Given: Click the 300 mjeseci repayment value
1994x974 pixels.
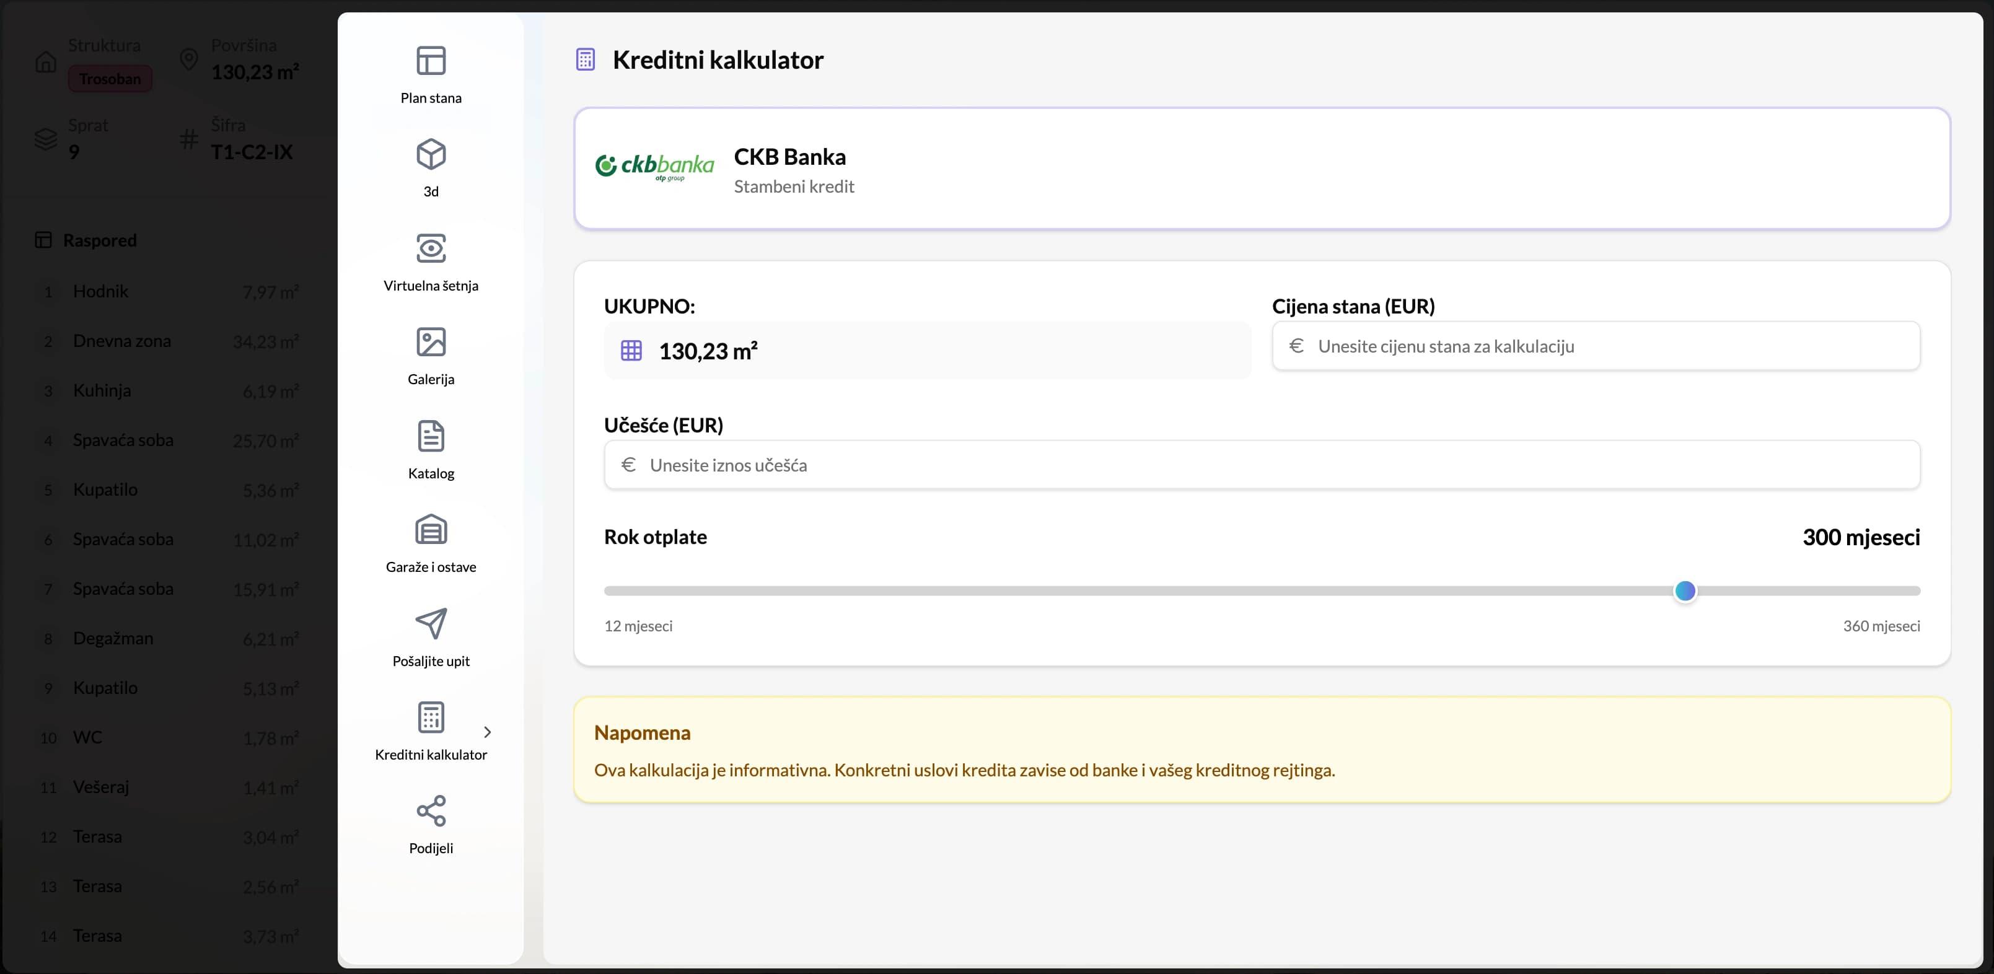Looking at the screenshot, I should click(1861, 537).
